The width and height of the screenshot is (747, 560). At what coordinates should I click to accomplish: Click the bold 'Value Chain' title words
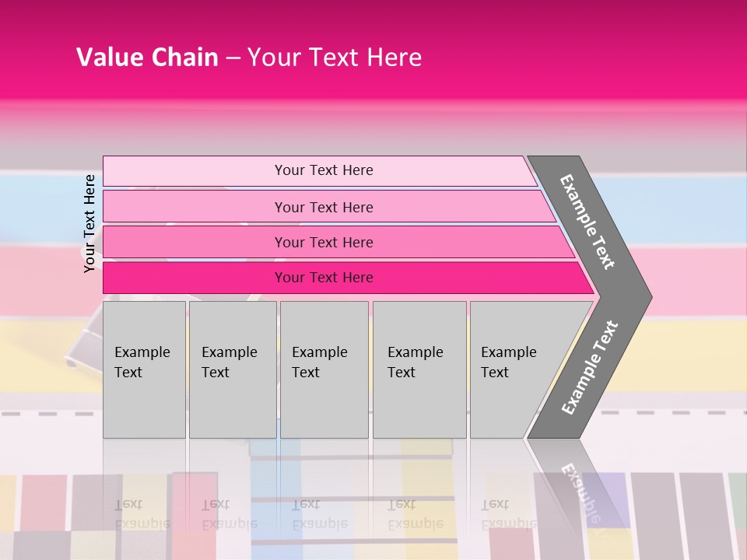tap(147, 58)
